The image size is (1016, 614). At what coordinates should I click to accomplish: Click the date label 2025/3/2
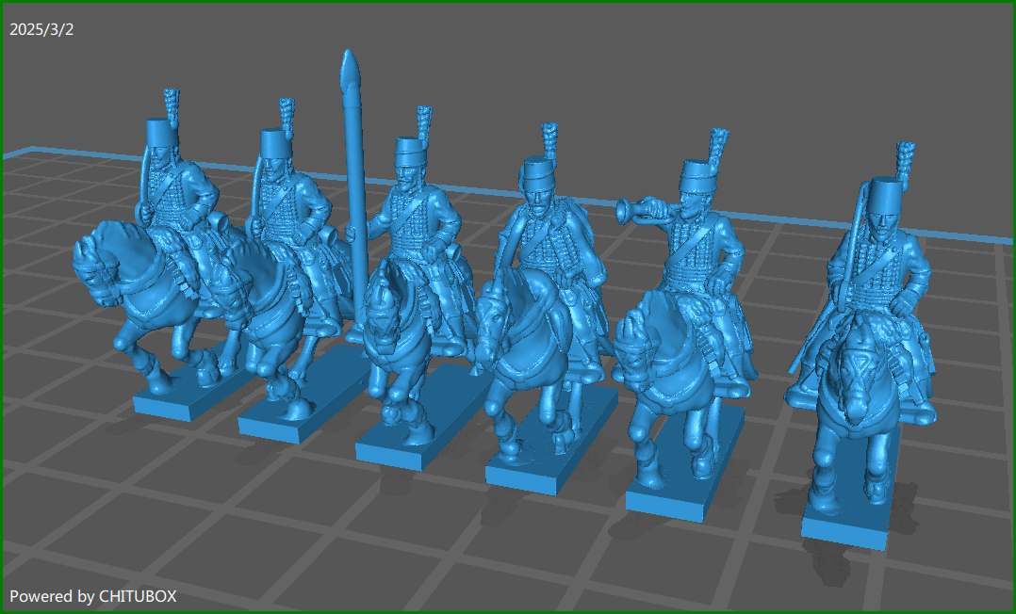coord(41,29)
